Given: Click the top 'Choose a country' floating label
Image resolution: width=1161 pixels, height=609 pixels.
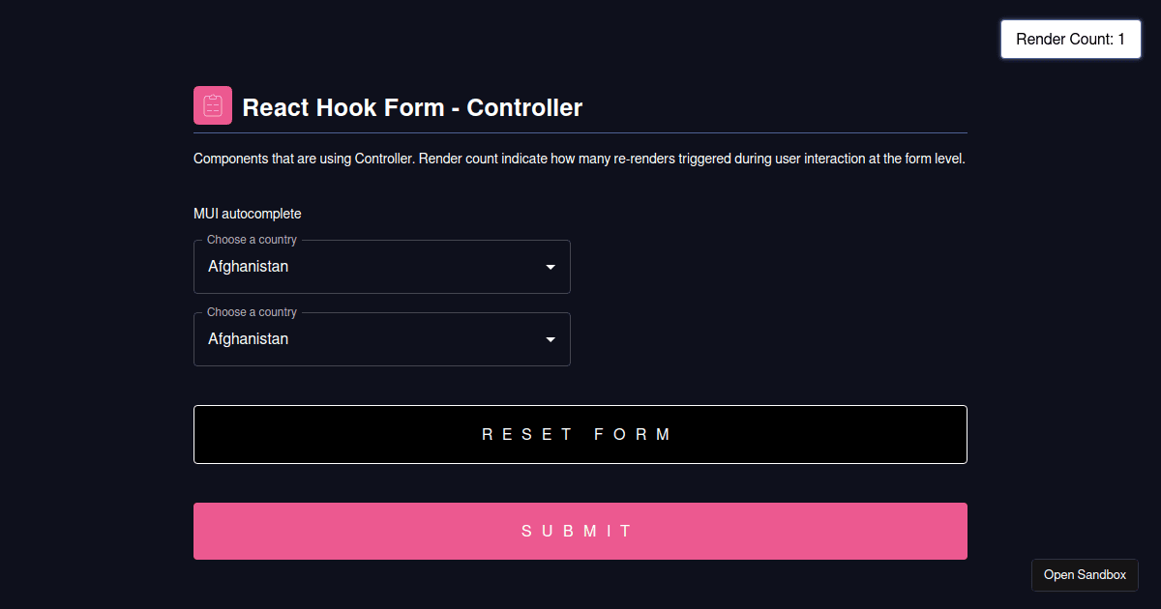Looking at the screenshot, I should click(x=252, y=240).
